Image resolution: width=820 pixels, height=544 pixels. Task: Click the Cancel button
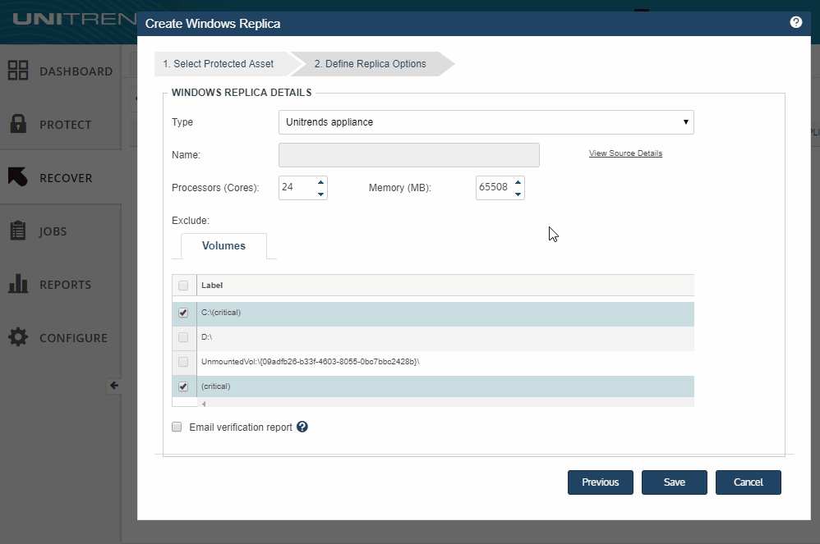pyautogui.click(x=749, y=482)
